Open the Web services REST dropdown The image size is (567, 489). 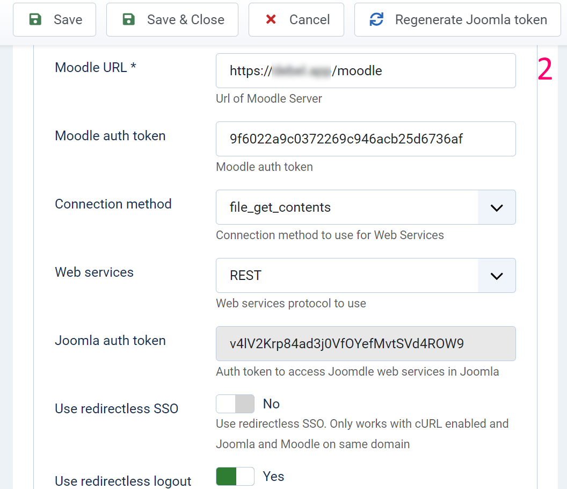[x=366, y=276]
